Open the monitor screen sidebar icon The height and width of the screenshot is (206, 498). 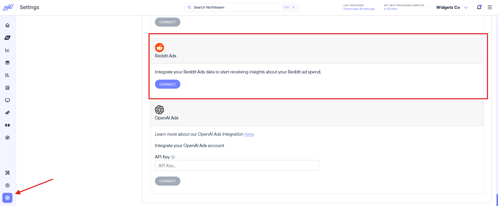[8, 100]
